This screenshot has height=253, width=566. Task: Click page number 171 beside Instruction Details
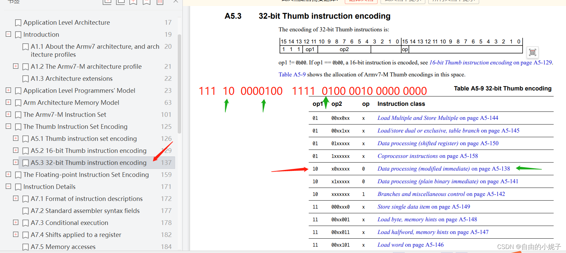166,187
